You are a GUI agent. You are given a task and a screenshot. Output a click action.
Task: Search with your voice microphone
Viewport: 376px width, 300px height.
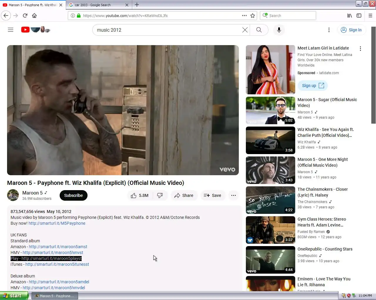coord(279,30)
